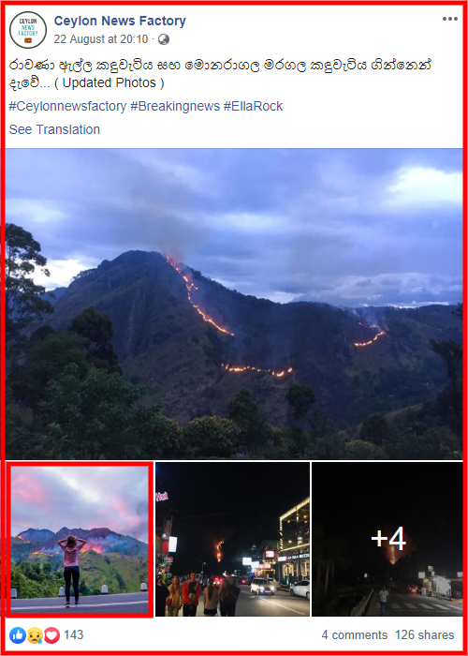Open the Ceylon News Factory page name link
This screenshot has height=656, width=468.
[x=120, y=21]
